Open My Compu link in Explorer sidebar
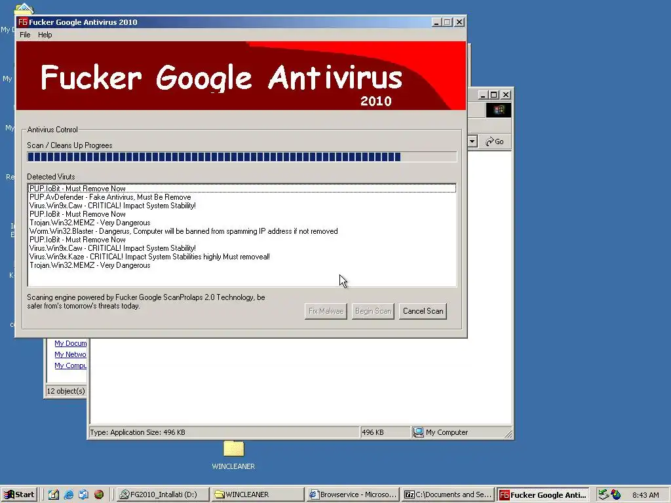The image size is (671, 503). coord(71,365)
